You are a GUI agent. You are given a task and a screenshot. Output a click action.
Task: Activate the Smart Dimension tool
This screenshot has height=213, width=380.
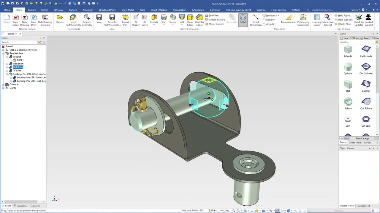pos(256,20)
